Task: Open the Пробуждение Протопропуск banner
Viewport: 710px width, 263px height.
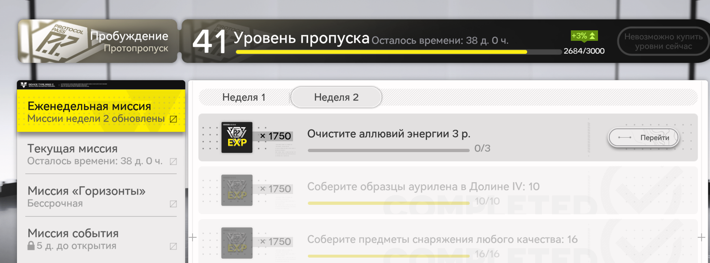Action: click(x=98, y=41)
